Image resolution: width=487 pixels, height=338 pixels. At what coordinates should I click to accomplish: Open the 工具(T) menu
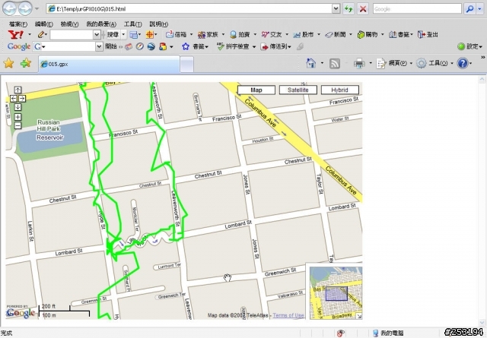(x=133, y=24)
